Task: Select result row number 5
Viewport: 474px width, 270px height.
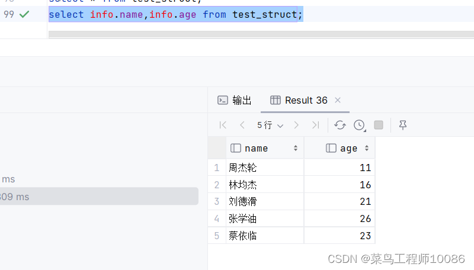Action: pyautogui.click(x=217, y=236)
